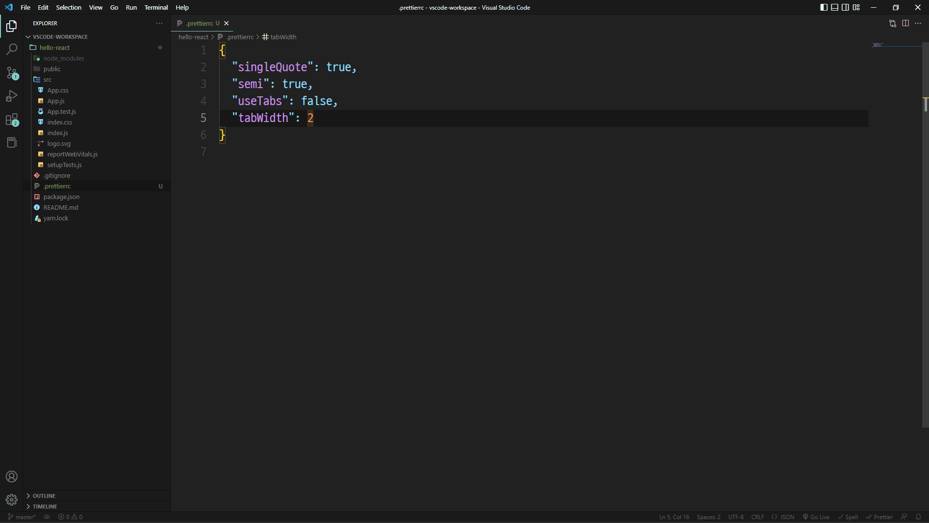Open the Accounts menu icon
Screen dimensions: 929x523
coord(12,477)
